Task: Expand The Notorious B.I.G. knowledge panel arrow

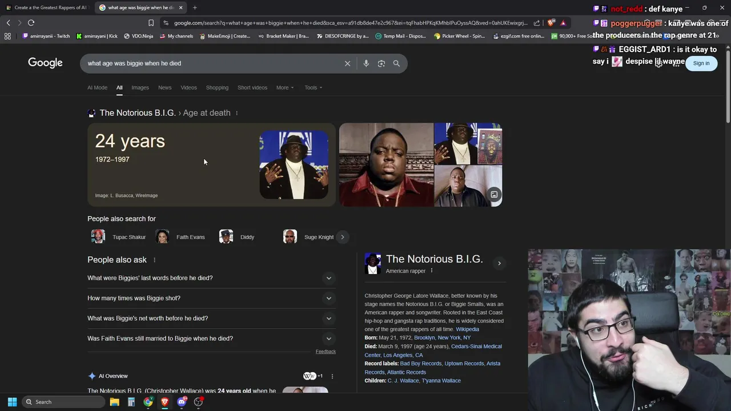Action: pos(499,263)
